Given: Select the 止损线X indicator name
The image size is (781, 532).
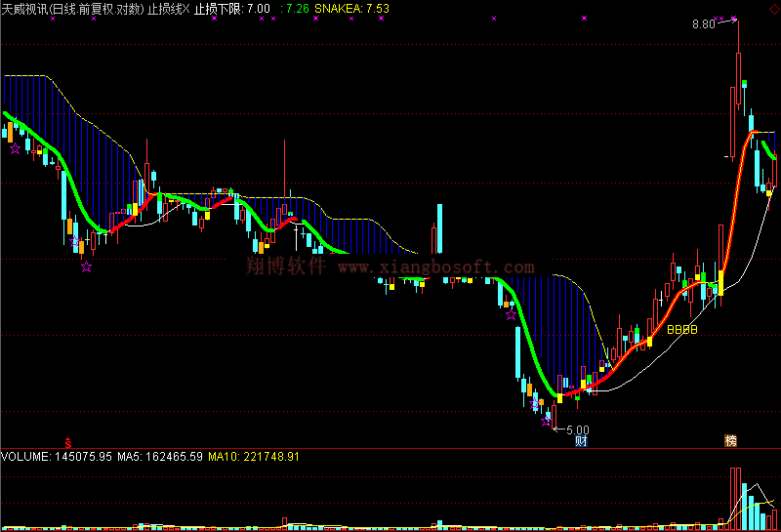Looking at the screenshot, I should pos(168,9).
